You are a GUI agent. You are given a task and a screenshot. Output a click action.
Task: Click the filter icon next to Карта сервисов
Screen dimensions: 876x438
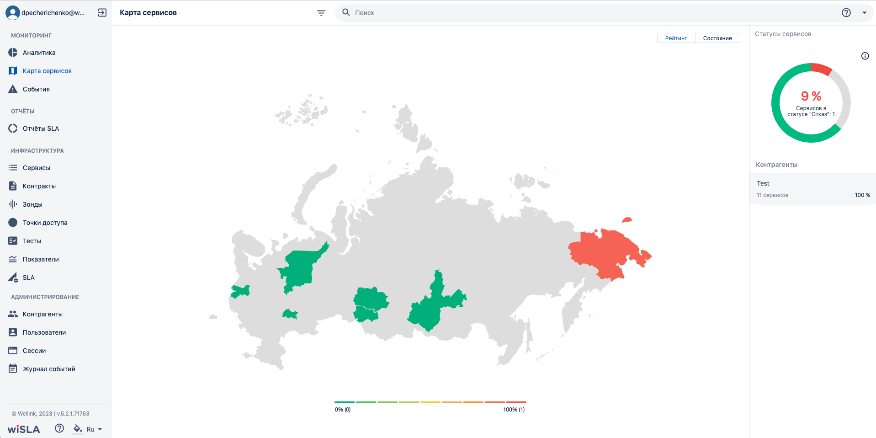click(x=321, y=13)
